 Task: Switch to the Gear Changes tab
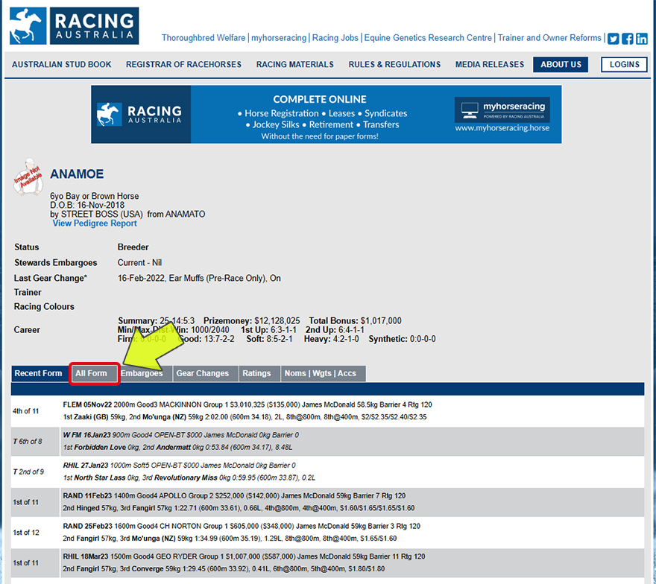coord(202,373)
